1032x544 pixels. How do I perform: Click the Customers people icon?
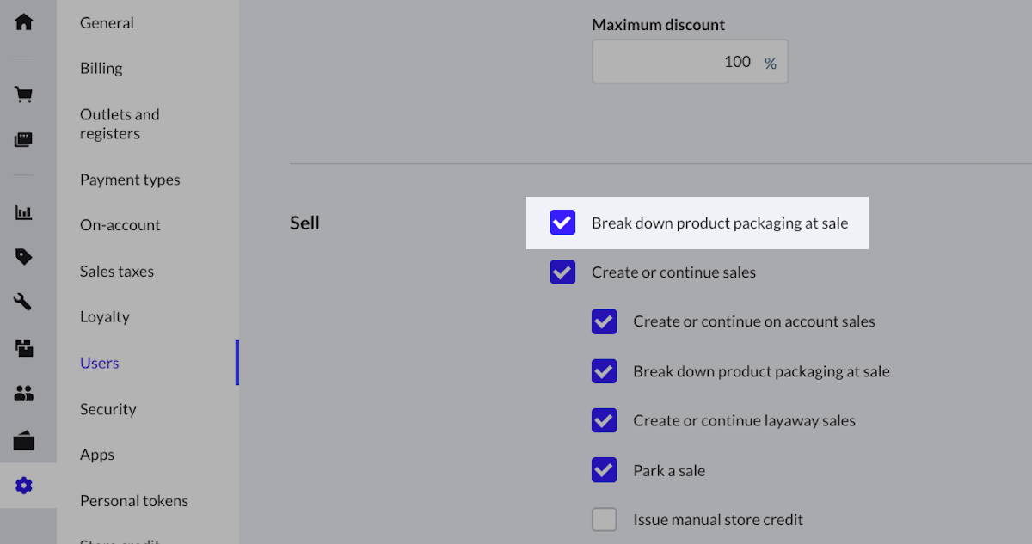click(24, 394)
